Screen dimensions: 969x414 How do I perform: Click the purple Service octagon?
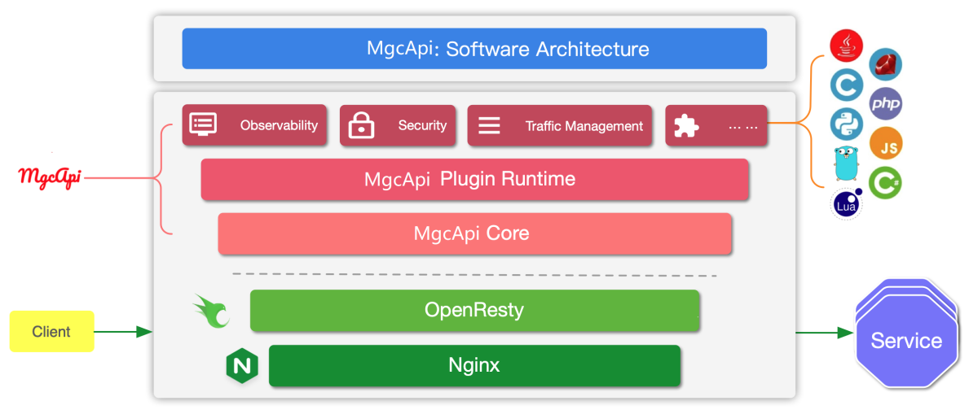(x=906, y=341)
